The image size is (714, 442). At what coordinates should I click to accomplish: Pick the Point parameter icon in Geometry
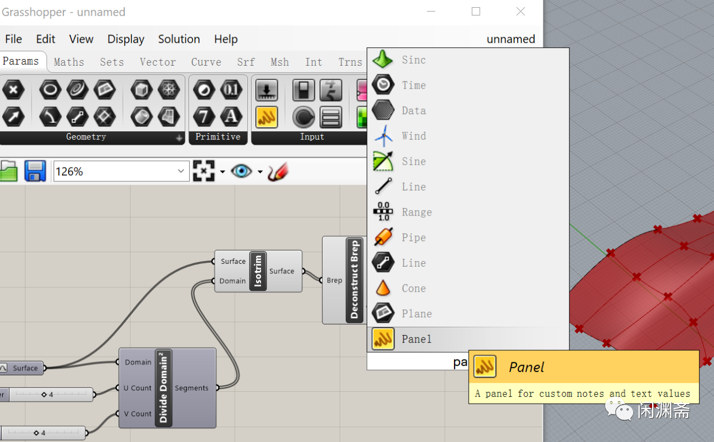[x=13, y=90]
